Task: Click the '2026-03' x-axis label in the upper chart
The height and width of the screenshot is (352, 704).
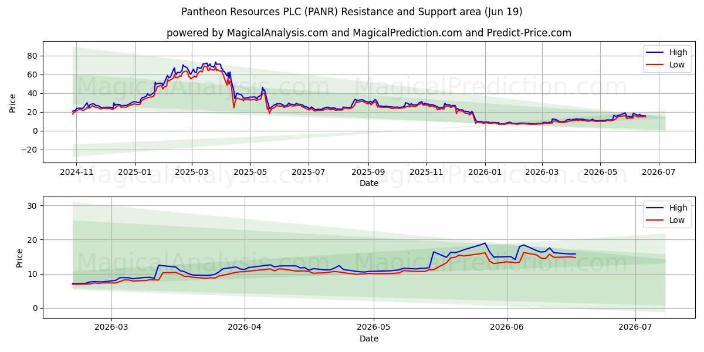Action: (x=541, y=172)
